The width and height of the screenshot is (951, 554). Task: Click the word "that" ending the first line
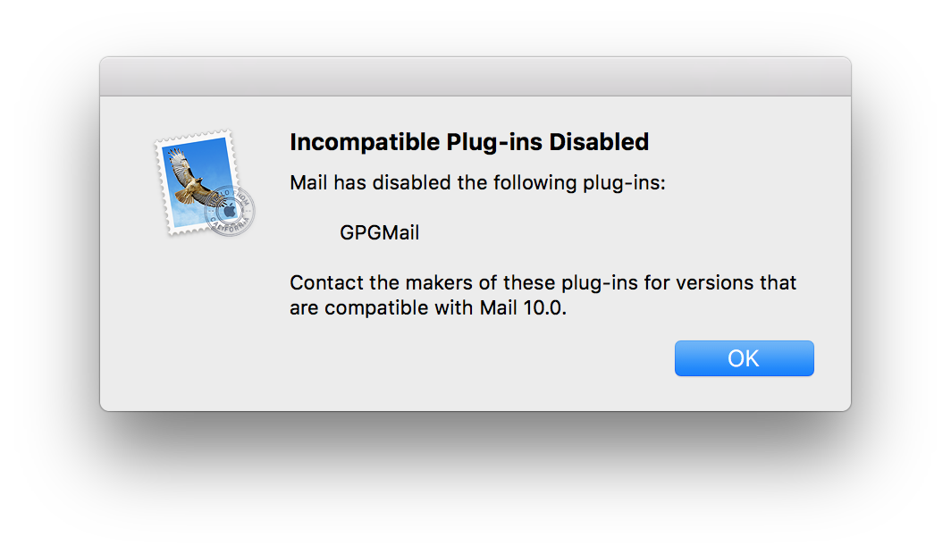point(778,282)
